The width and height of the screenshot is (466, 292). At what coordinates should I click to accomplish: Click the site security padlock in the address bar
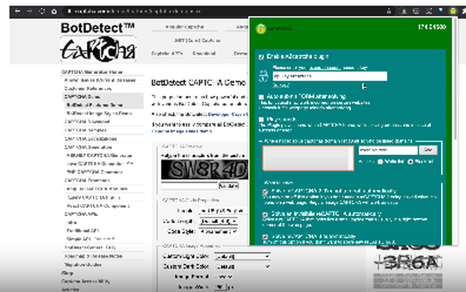pyautogui.click(x=69, y=12)
